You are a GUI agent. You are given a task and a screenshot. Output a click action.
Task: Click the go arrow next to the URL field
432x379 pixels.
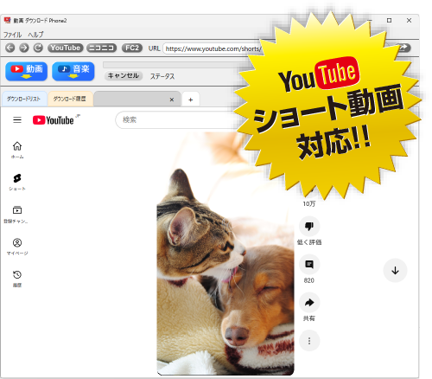point(403,48)
